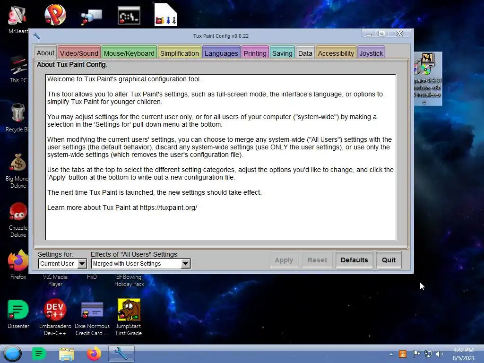Screen dimensions: 484x363
Task: Select the red P ball desktop icon
Action: (55, 15)
